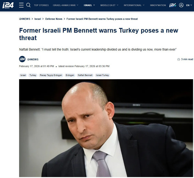194x178 pixels.
Task: Click the i24+ logo icon
Action: pyautogui.click(x=173, y=5)
